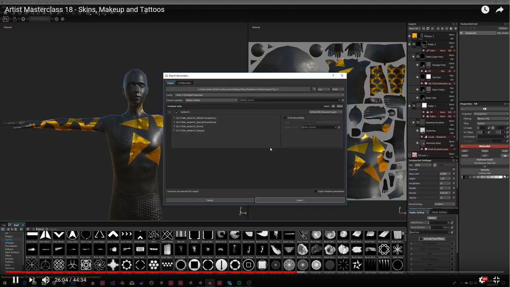Select All texture sets button

click(333, 106)
